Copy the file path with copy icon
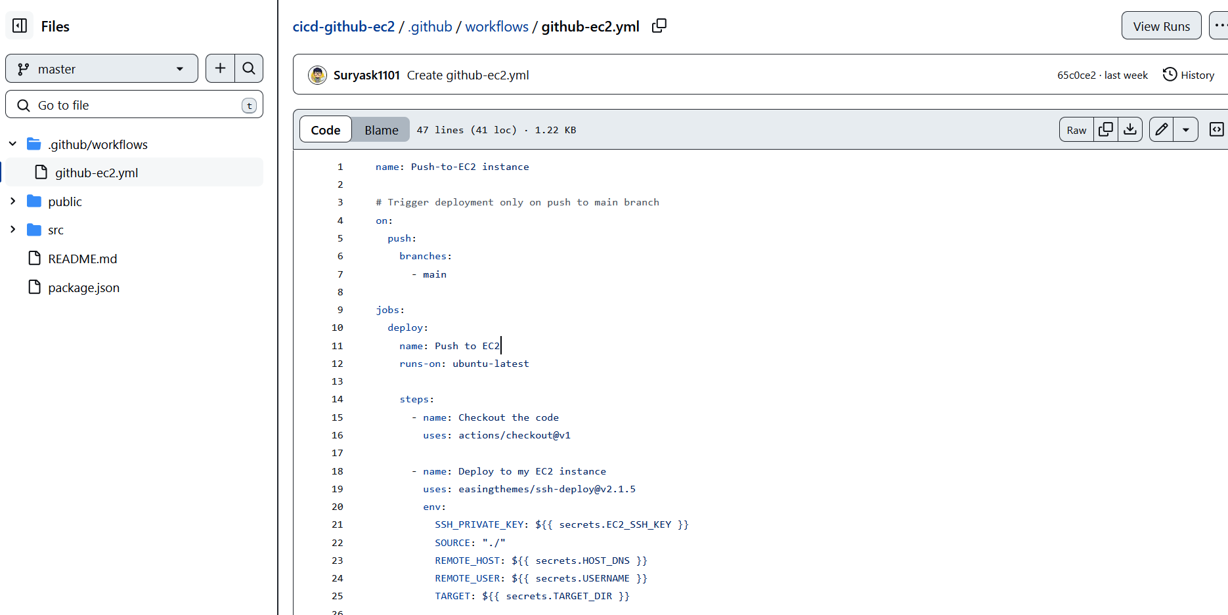Image resolution: width=1228 pixels, height=615 pixels. [x=659, y=26]
